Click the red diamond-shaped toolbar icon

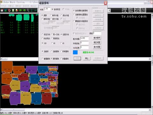point(9,10)
